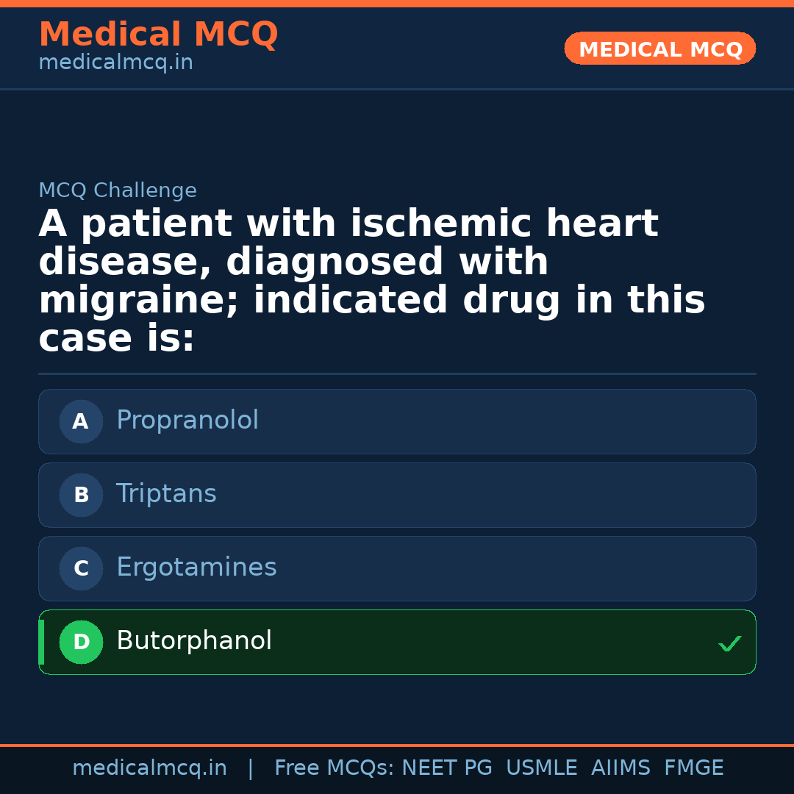Click the question text about ischemic heart disease
This screenshot has width=794, height=794.
pyautogui.click(x=371, y=279)
